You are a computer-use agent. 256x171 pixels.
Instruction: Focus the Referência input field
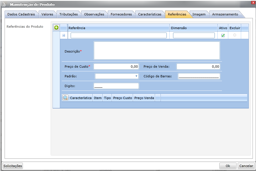(x=119, y=35)
